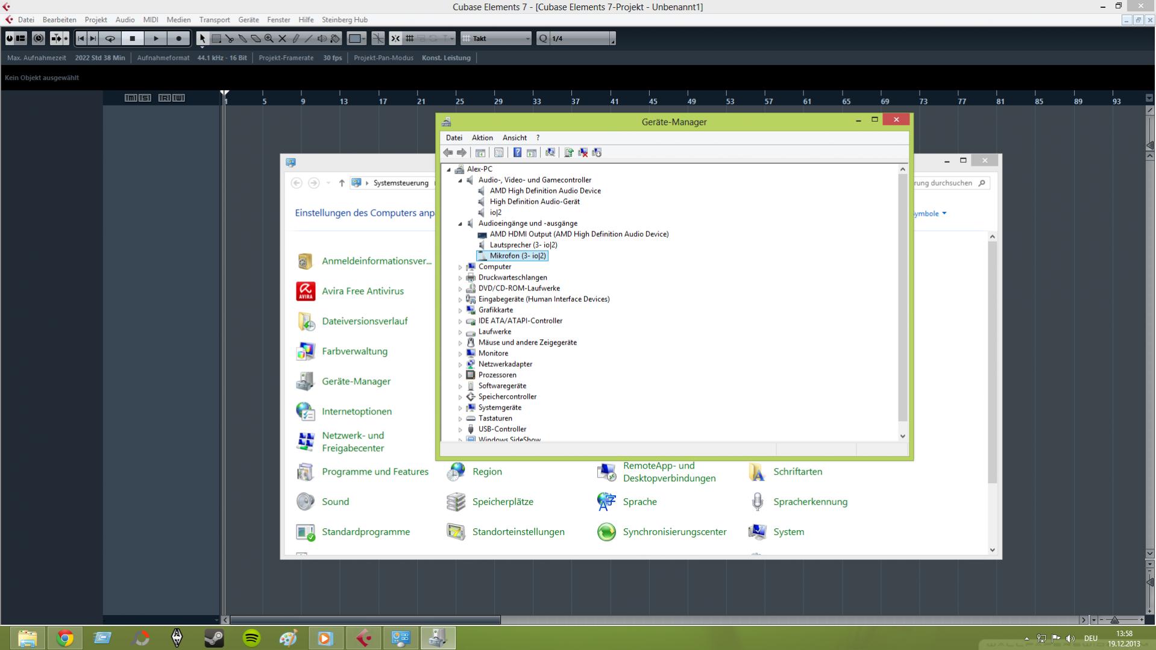Click Forward arrow in Geräte-Manager toolbar
Viewport: 1156px width, 650px height.
click(x=462, y=152)
